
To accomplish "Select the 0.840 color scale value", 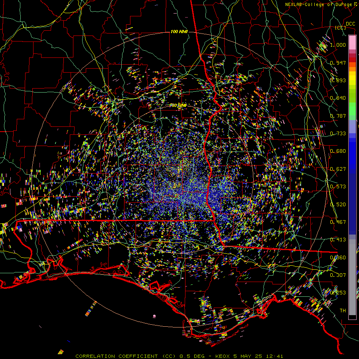I will point(338,98).
